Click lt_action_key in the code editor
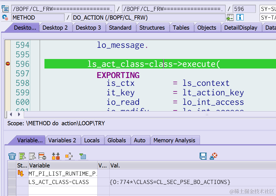Image resolution: width=276 pixels, height=196 pixels. pyautogui.click(x=213, y=93)
